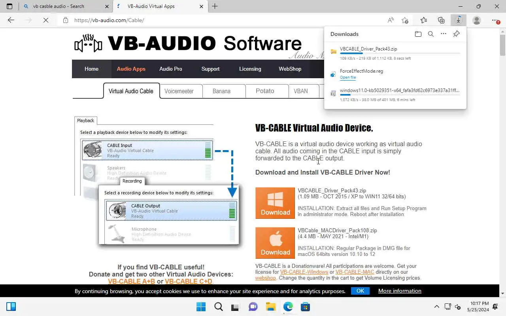Screen dimensions: 506x316
Task: Open Read aloud icon in address bar
Action: [x=391, y=20]
